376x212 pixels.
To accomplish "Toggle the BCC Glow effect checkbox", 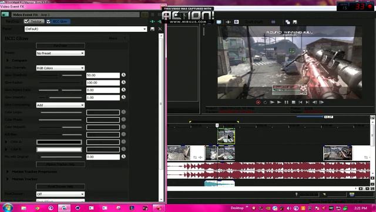I will pos(49,21).
